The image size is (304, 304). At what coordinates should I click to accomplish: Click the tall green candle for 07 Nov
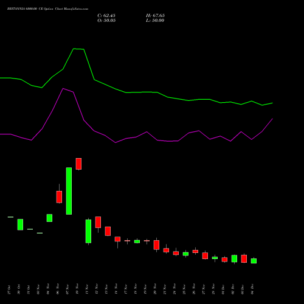pos(69,191)
